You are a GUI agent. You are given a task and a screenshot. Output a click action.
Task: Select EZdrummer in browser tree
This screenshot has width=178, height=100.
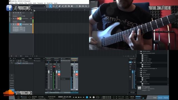click(x=146, y=84)
